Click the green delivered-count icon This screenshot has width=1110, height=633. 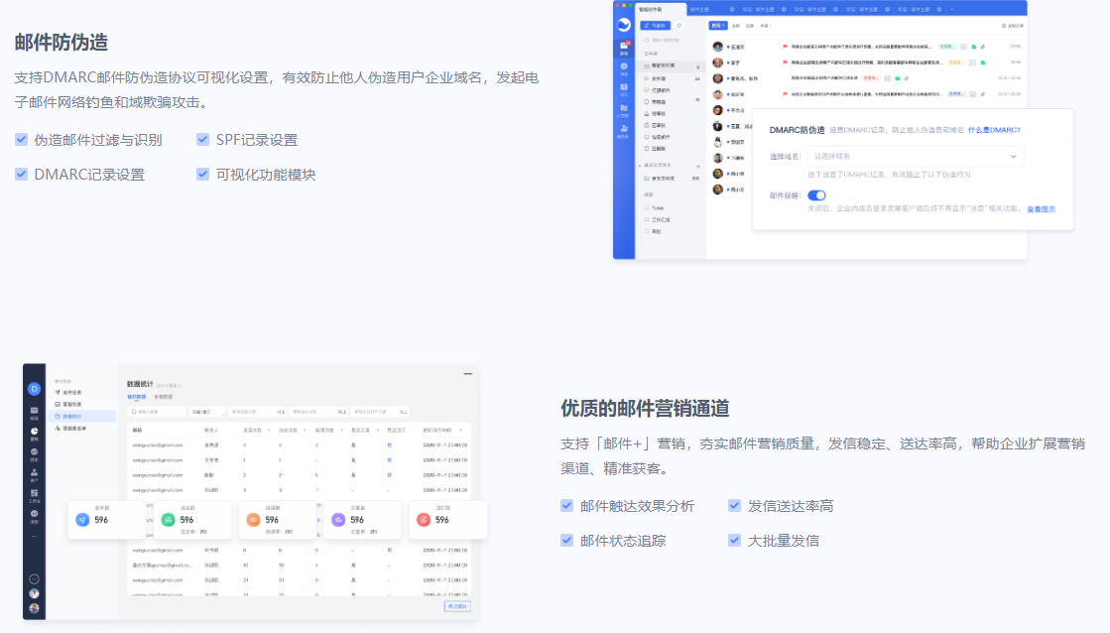(168, 520)
